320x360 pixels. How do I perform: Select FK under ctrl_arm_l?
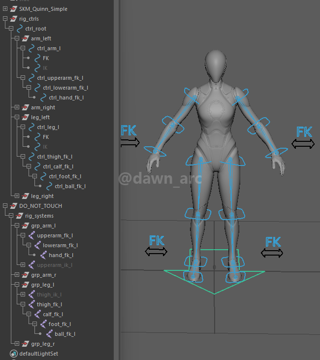click(x=46, y=58)
